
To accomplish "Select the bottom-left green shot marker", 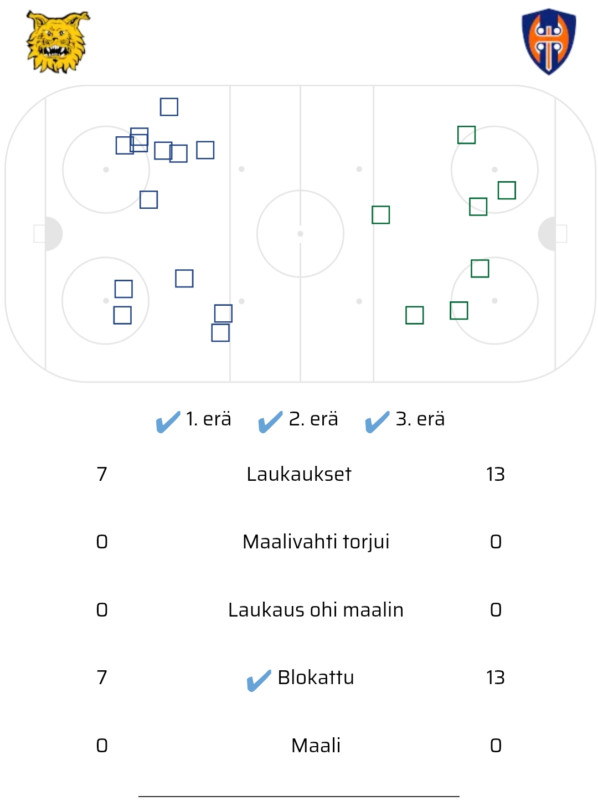I will 414,315.
